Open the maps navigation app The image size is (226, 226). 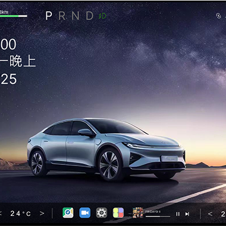pyautogui.click(x=68, y=213)
